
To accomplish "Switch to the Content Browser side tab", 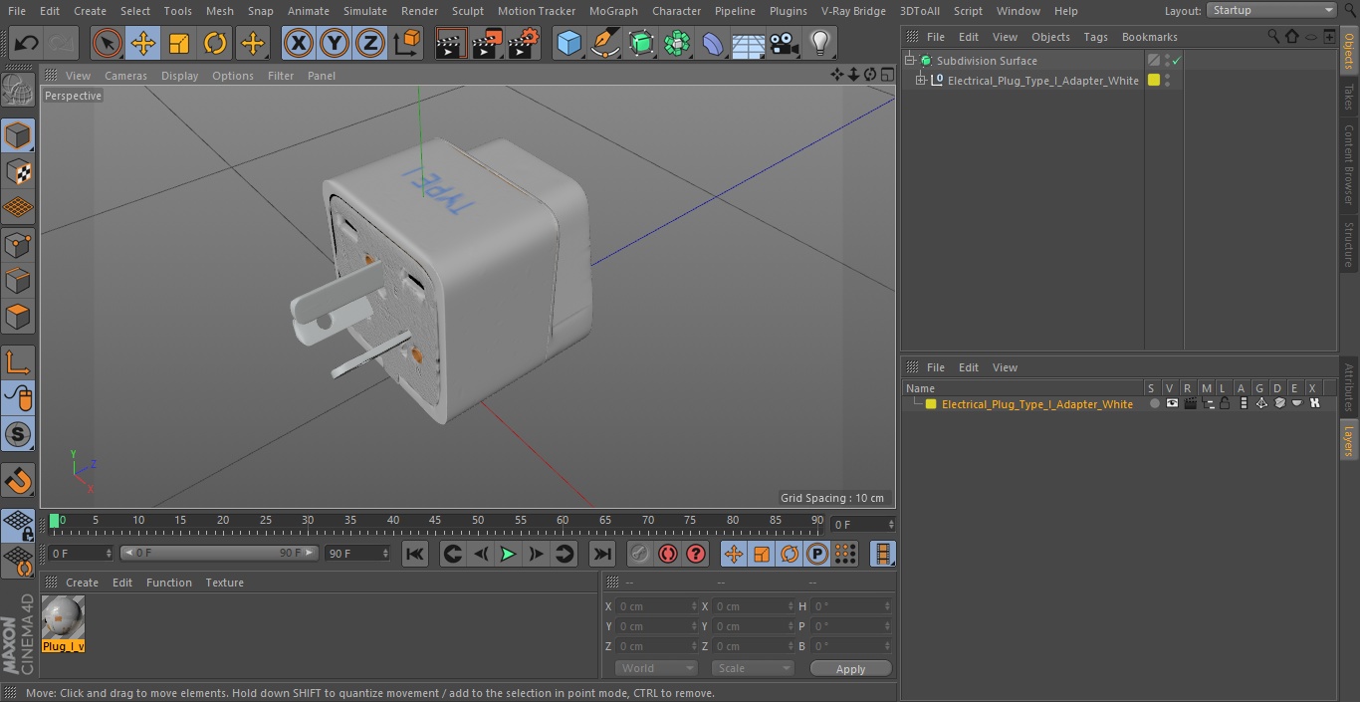I will coord(1349,163).
